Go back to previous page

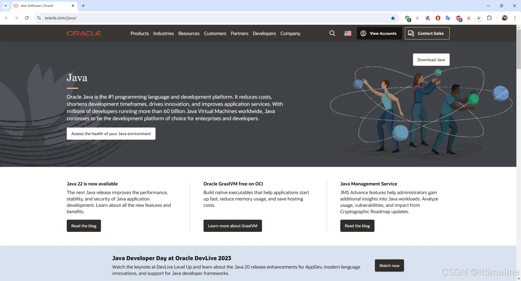point(6,18)
